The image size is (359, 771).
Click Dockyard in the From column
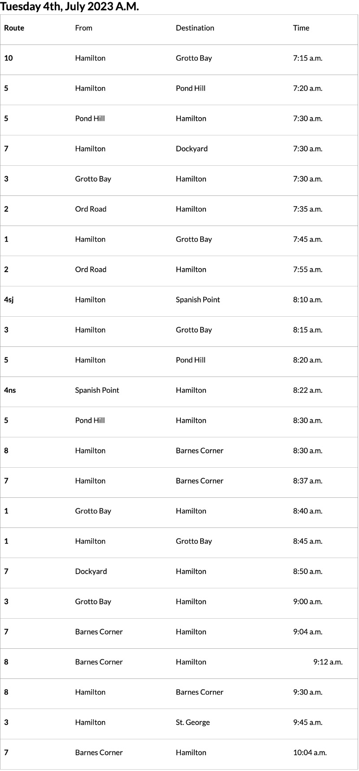tap(91, 572)
